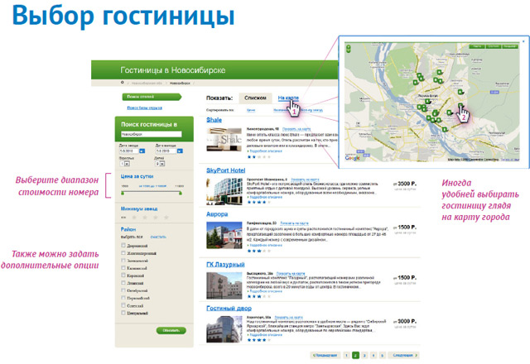Open the Shale hotel title link
This screenshot has width=530, height=364.
tap(214, 120)
